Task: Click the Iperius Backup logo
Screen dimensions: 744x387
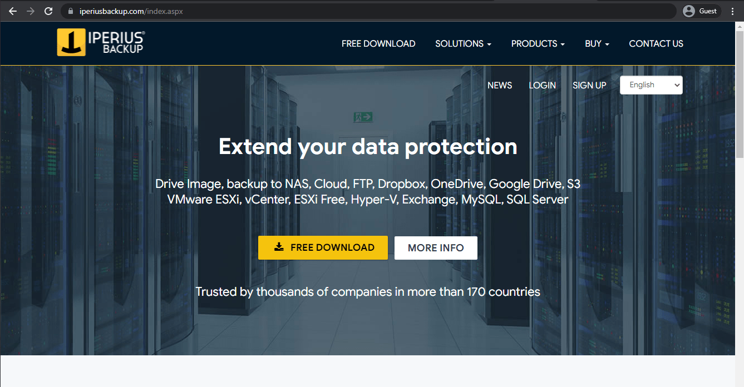Action: coord(101,43)
